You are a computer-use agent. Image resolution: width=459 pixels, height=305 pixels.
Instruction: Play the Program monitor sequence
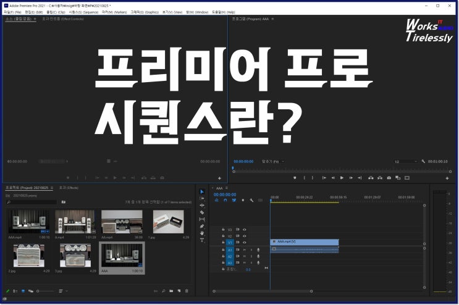click(342, 178)
